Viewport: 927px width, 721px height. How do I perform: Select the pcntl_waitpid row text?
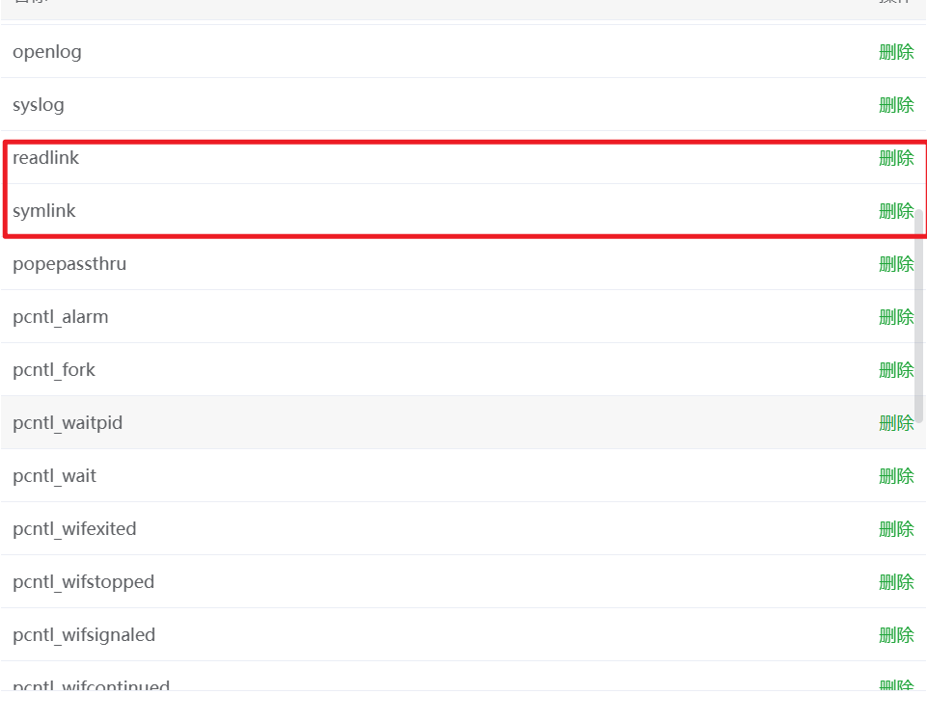click(68, 423)
